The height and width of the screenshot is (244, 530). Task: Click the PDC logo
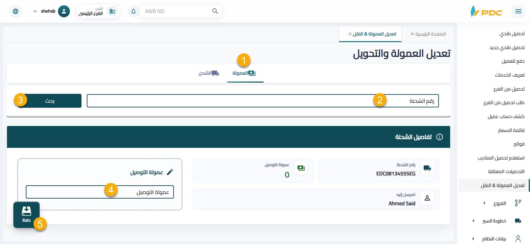point(486,11)
